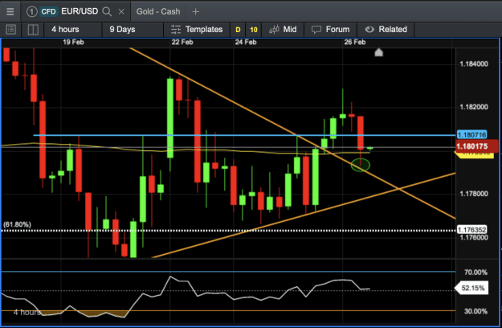Click the 4 hours label in RSI pane
Image resolution: width=502 pixels, height=328 pixels.
(x=27, y=312)
